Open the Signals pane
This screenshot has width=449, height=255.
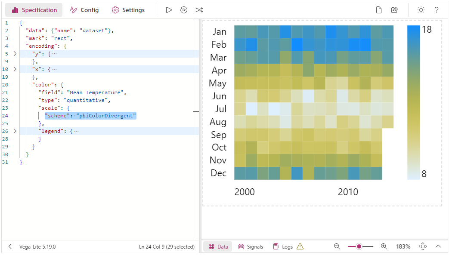pyautogui.click(x=251, y=247)
